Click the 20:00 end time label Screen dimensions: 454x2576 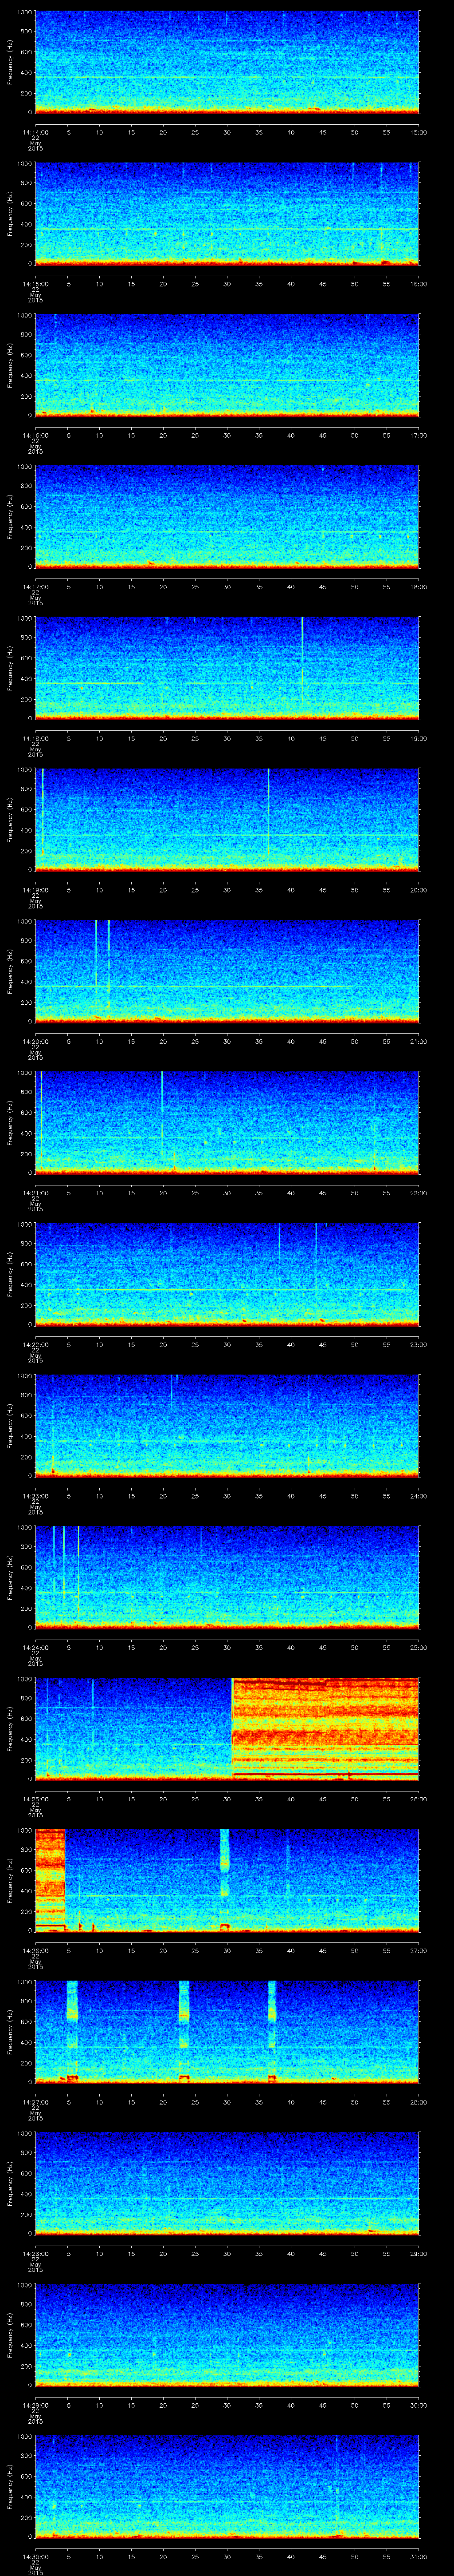(419, 890)
